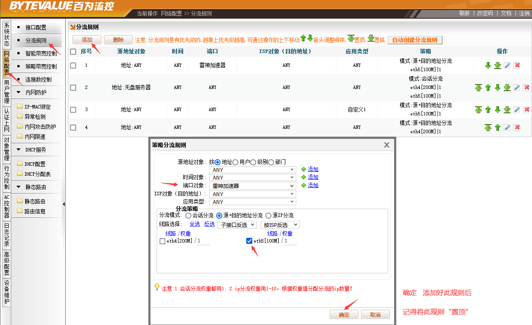Click the 添加 rule button
The height and width of the screenshot is (325, 532).
click(87, 40)
